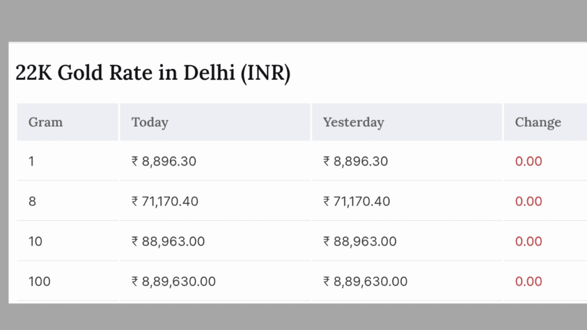Click the 0.00 change for 100 grams

(529, 281)
